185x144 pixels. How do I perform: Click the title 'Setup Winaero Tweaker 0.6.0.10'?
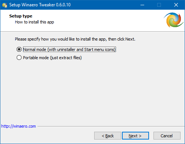coord(40,5)
